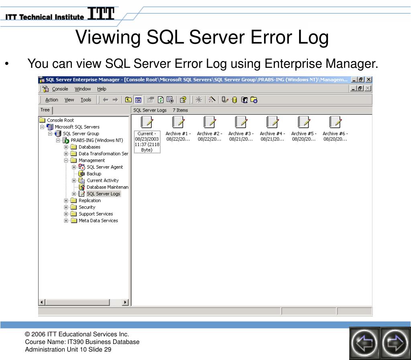The height and width of the screenshot is (360, 411).
Task: Select the Replication folder in the tree
Action: pos(90,200)
